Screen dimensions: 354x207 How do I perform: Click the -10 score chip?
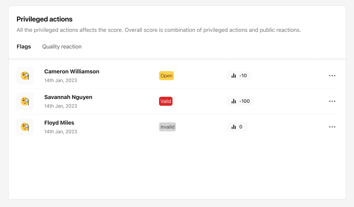point(239,75)
